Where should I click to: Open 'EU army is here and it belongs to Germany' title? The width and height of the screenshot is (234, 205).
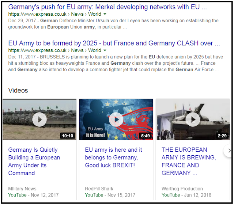[113, 157]
